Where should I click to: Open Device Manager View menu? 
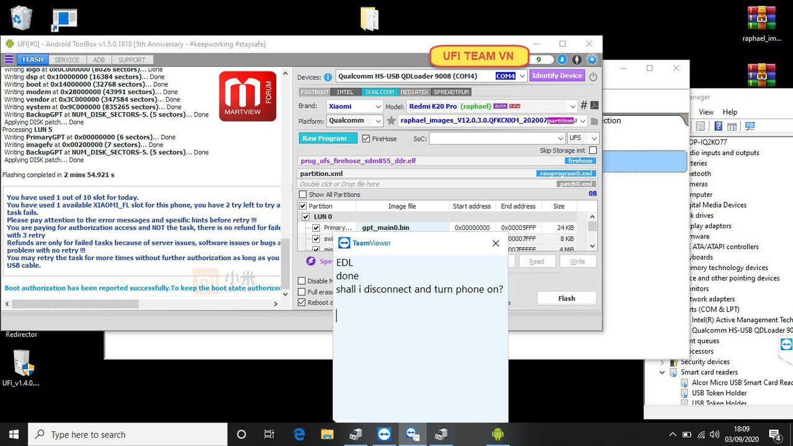pos(706,112)
